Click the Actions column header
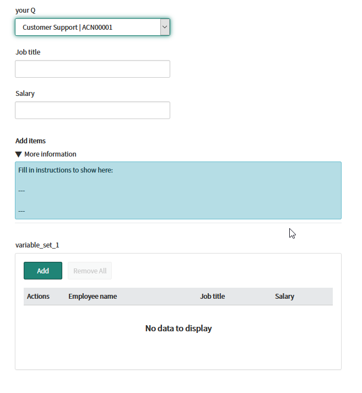Image resolution: width=362 pixels, height=393 pixels. [x=38, y=296]
